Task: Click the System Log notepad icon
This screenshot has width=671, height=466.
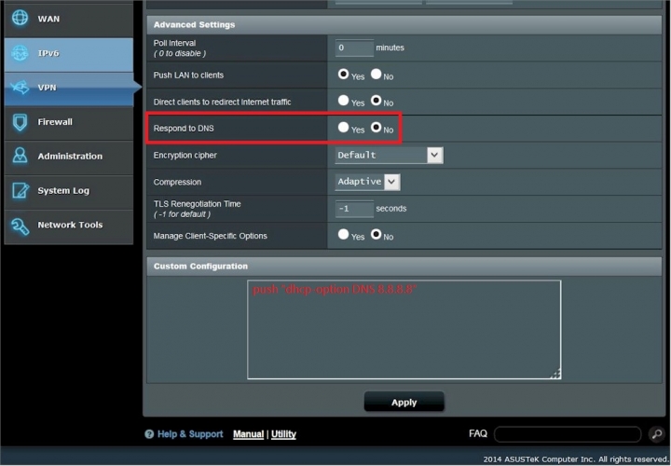Action: tap(21, 190)
